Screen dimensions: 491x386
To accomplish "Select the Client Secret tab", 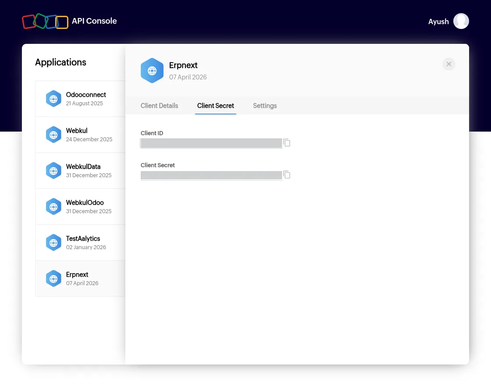I will [215, 106].
